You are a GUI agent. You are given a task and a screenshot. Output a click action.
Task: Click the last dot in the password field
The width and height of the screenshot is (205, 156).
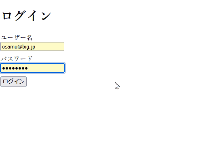tap(26, 68)
